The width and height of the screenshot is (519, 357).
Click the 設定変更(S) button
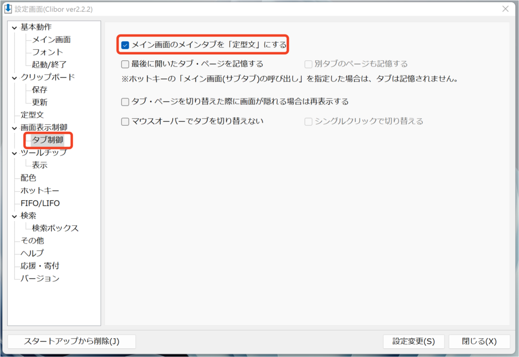coord(414,341)
